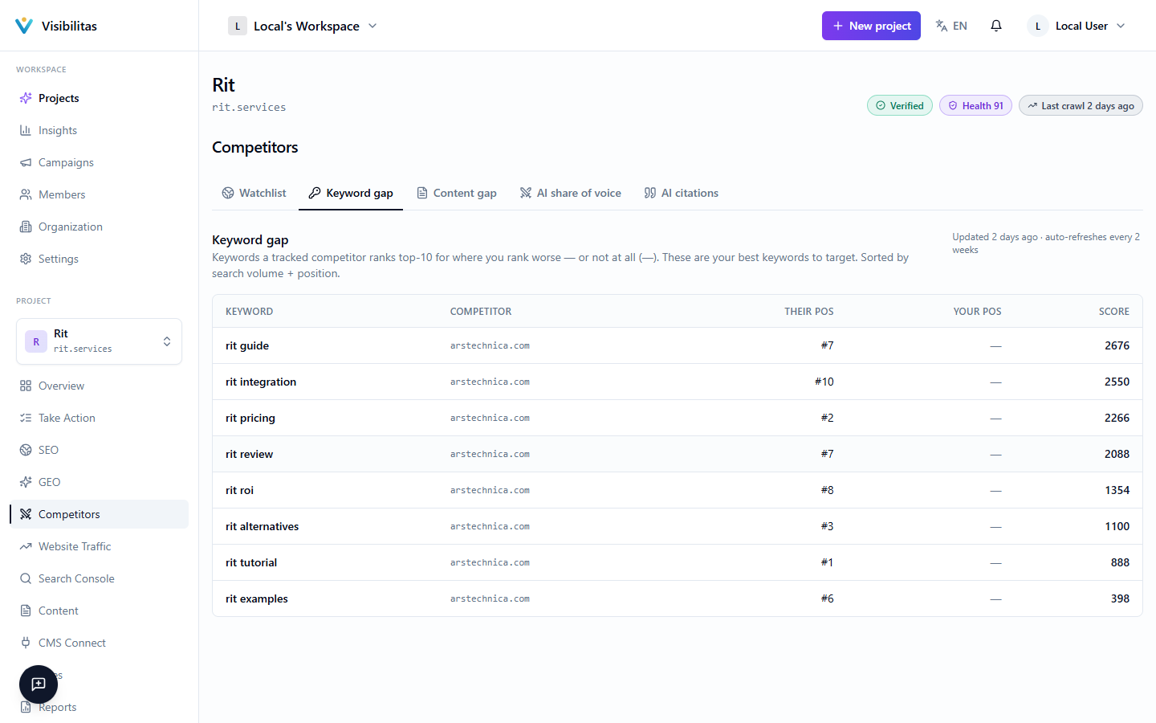Viewport: 1156px width, 723px height.
Task: Open Website Traffic
Action: point(99,546)
